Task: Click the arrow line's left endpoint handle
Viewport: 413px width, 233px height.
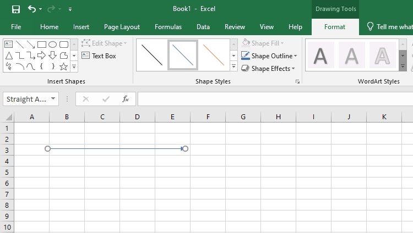Action: [47, 149]
